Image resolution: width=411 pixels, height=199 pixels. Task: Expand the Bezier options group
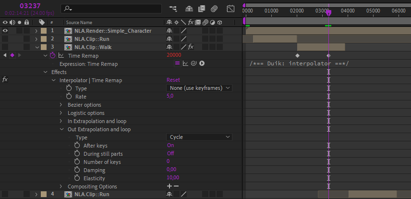tap(61, 105)
